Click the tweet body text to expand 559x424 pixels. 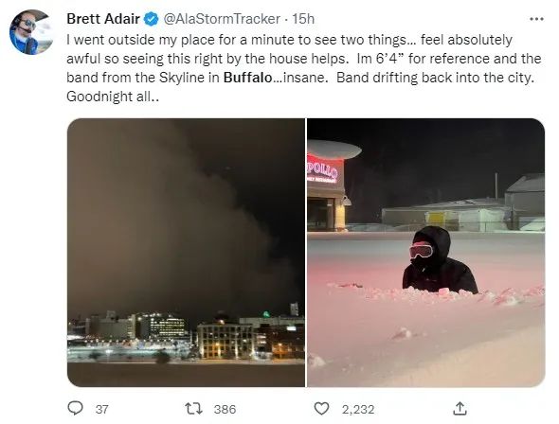(x=304, y=68)
